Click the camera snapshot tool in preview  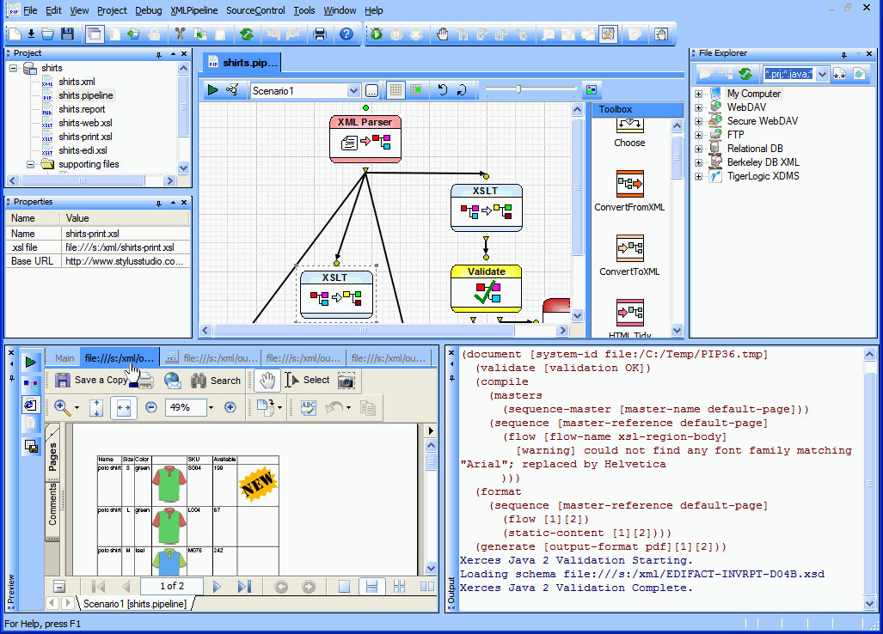(346, 381)
